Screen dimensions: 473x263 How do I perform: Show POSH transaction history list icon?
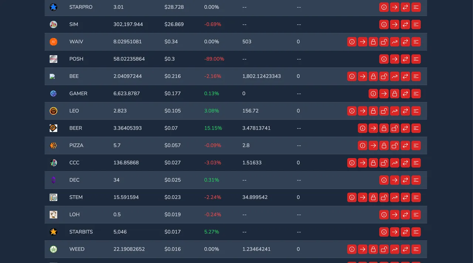click(416, 59)
